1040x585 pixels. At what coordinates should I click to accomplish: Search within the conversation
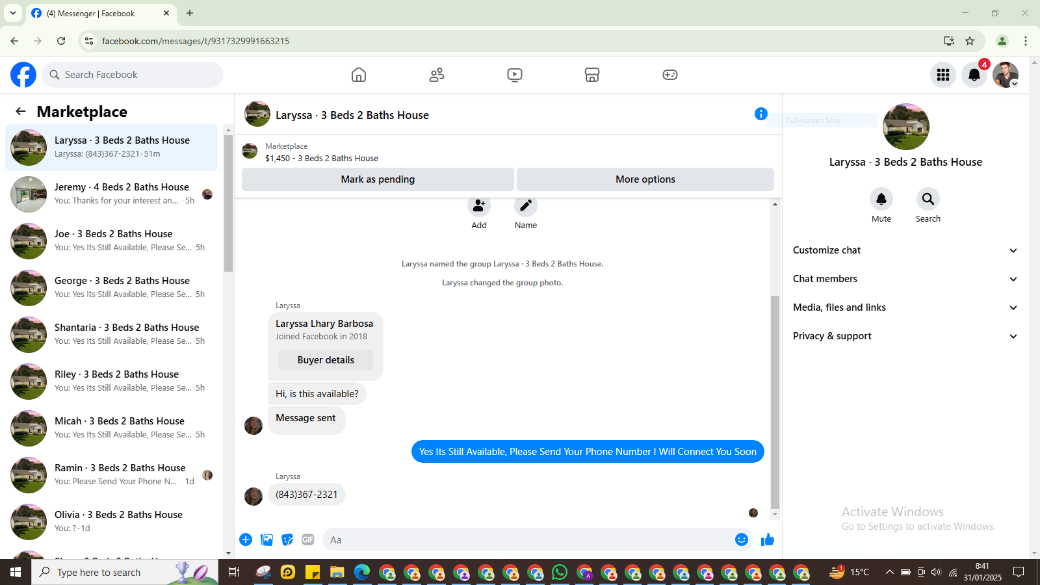click(x=928, y=199)
